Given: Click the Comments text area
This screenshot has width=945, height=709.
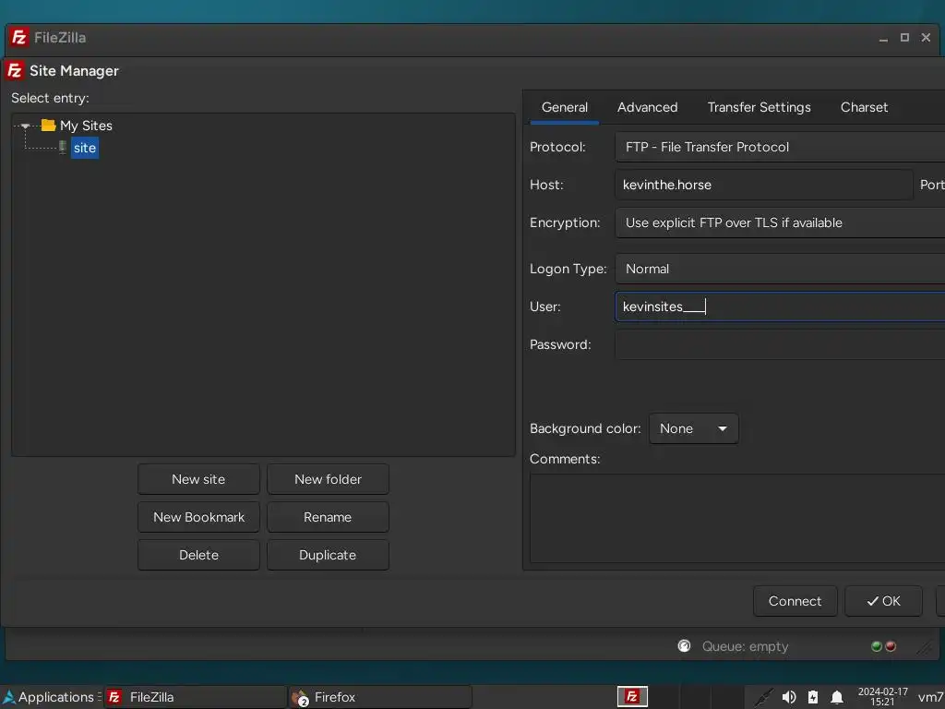Looking at the screenshot, I should 737,519.
